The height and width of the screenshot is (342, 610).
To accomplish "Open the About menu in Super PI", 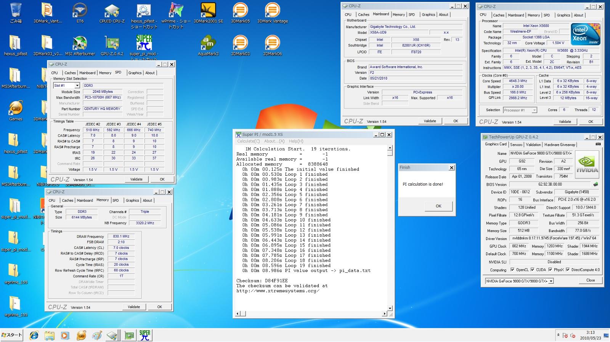I will point(274,141).
